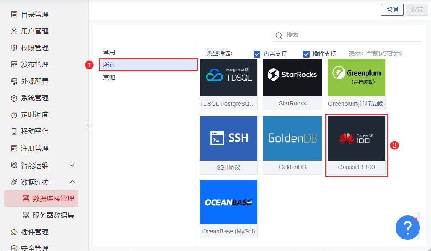Click the StarRocks caption text
Screen dimensions: 431x251
tap(292, 104)
